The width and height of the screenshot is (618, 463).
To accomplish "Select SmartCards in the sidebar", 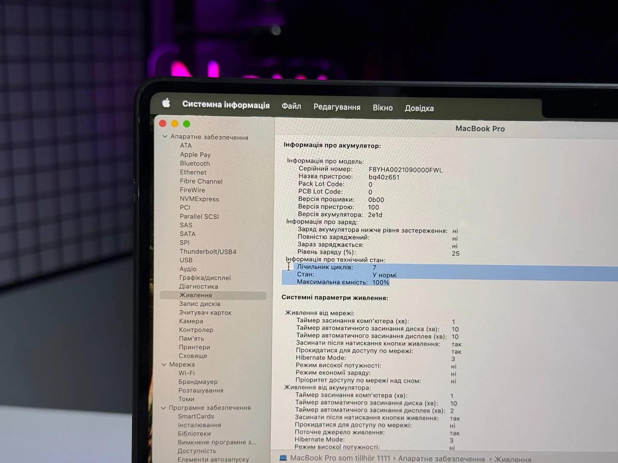I will pos(196,417).
